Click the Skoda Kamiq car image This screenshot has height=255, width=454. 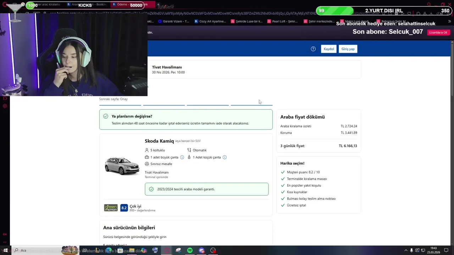[122, 166]
